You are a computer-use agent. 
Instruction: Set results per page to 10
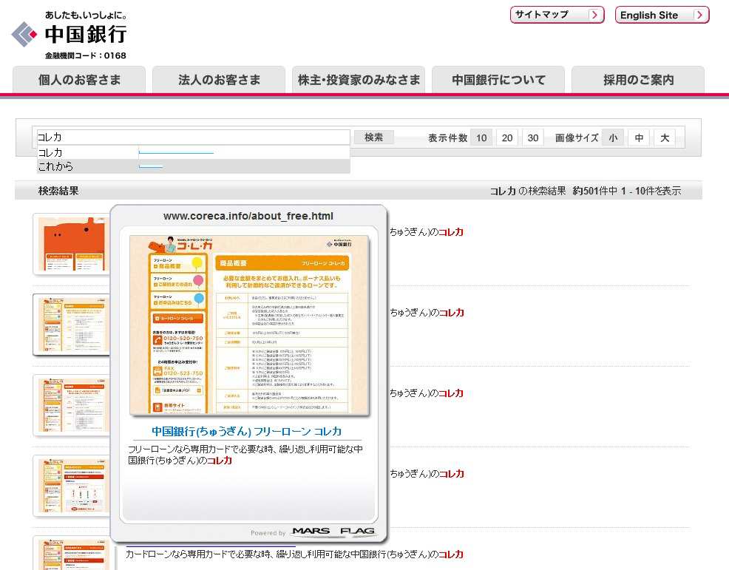tap(481, 138)
